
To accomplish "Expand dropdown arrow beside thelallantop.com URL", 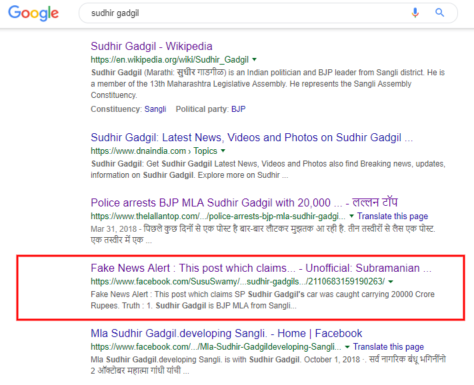I will pos(351,216).
